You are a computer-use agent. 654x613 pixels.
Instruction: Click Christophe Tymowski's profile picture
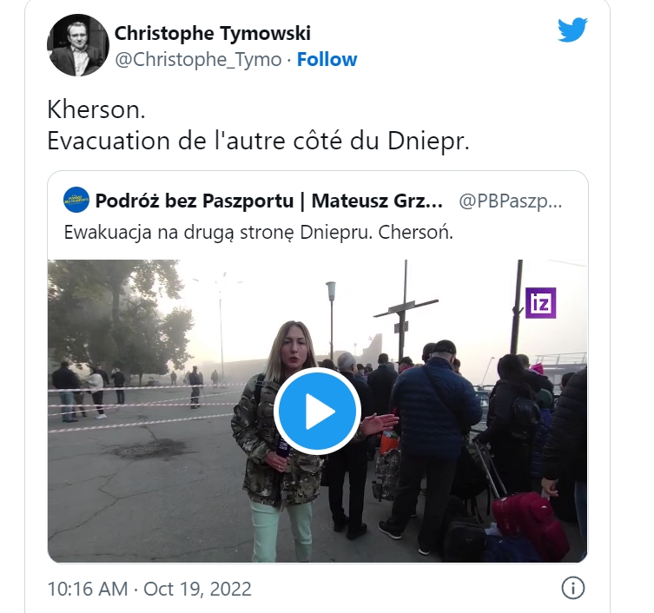click(x=78, y=45)
